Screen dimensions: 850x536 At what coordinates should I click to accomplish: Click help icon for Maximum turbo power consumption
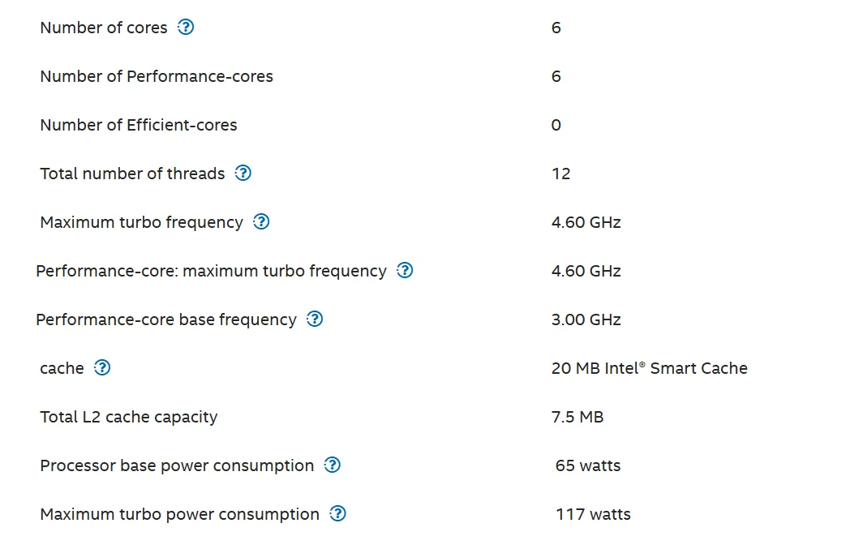point(337,514)
